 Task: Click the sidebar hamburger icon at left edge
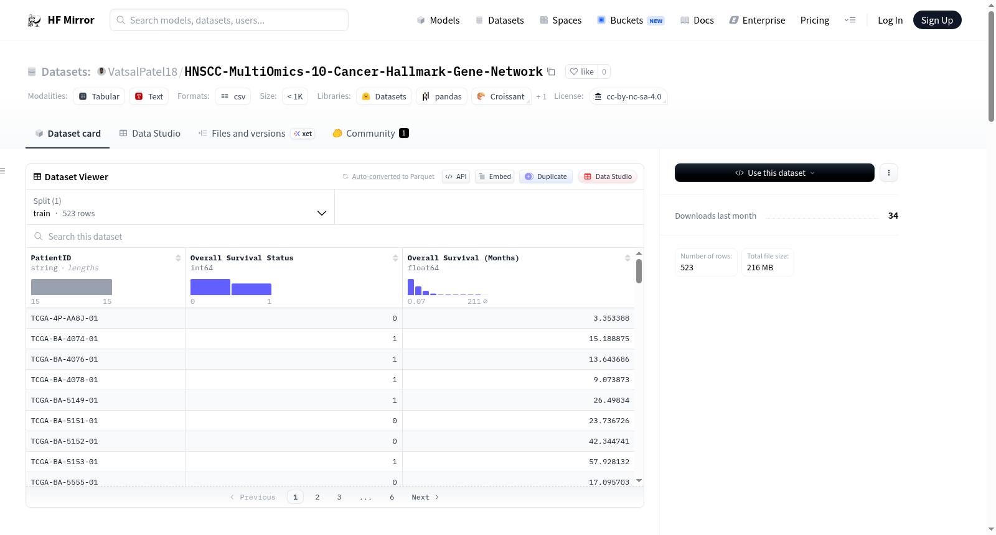(x=2, y=171)
